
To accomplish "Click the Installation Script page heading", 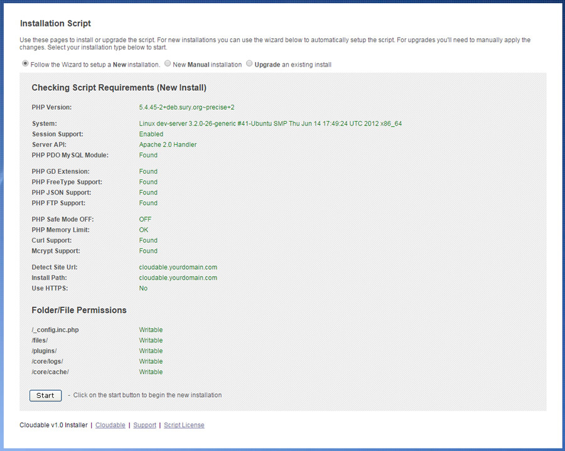I will point(55,24).
